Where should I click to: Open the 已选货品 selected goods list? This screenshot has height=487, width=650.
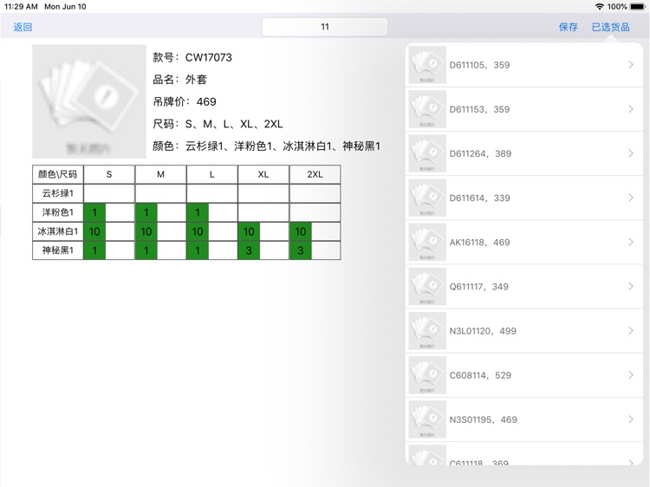coord(611,27)
